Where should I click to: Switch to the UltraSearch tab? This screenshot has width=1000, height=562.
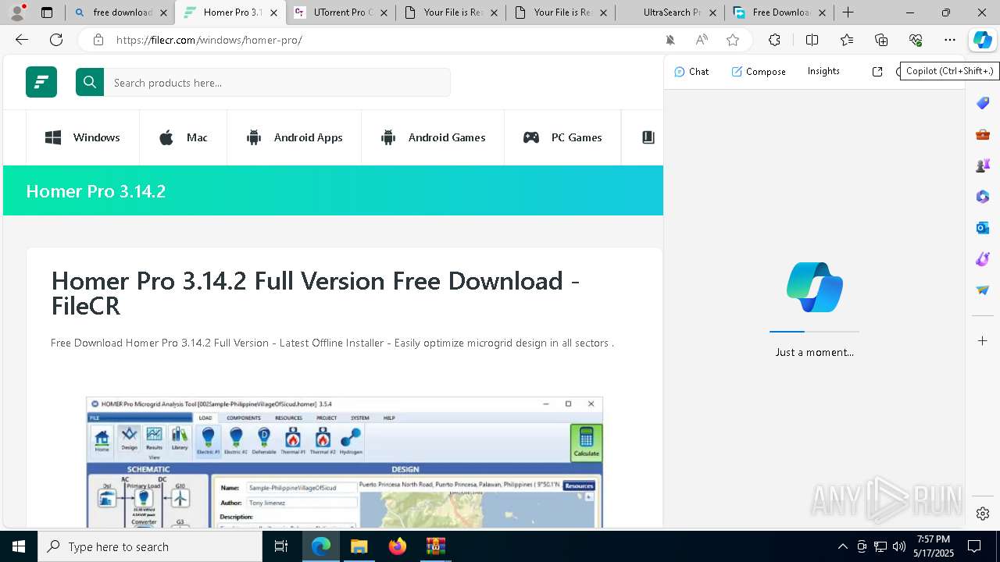670,12
